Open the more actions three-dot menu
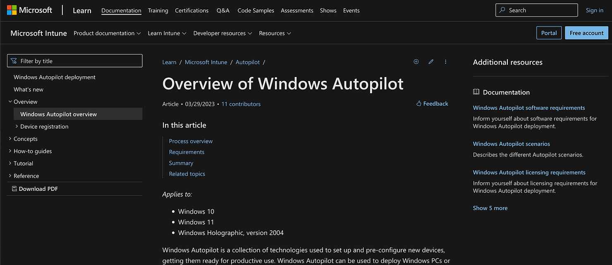The width and height of the screenshot is (612, 265). (x=445, y=62)
